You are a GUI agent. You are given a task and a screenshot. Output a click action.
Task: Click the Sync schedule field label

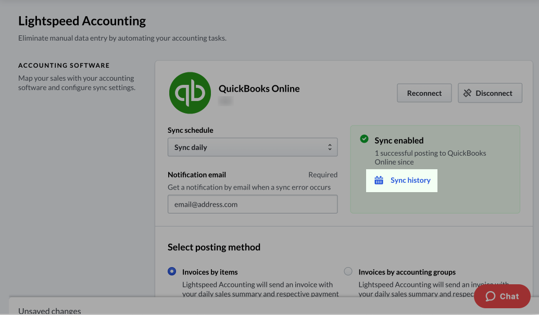[190, 130]
